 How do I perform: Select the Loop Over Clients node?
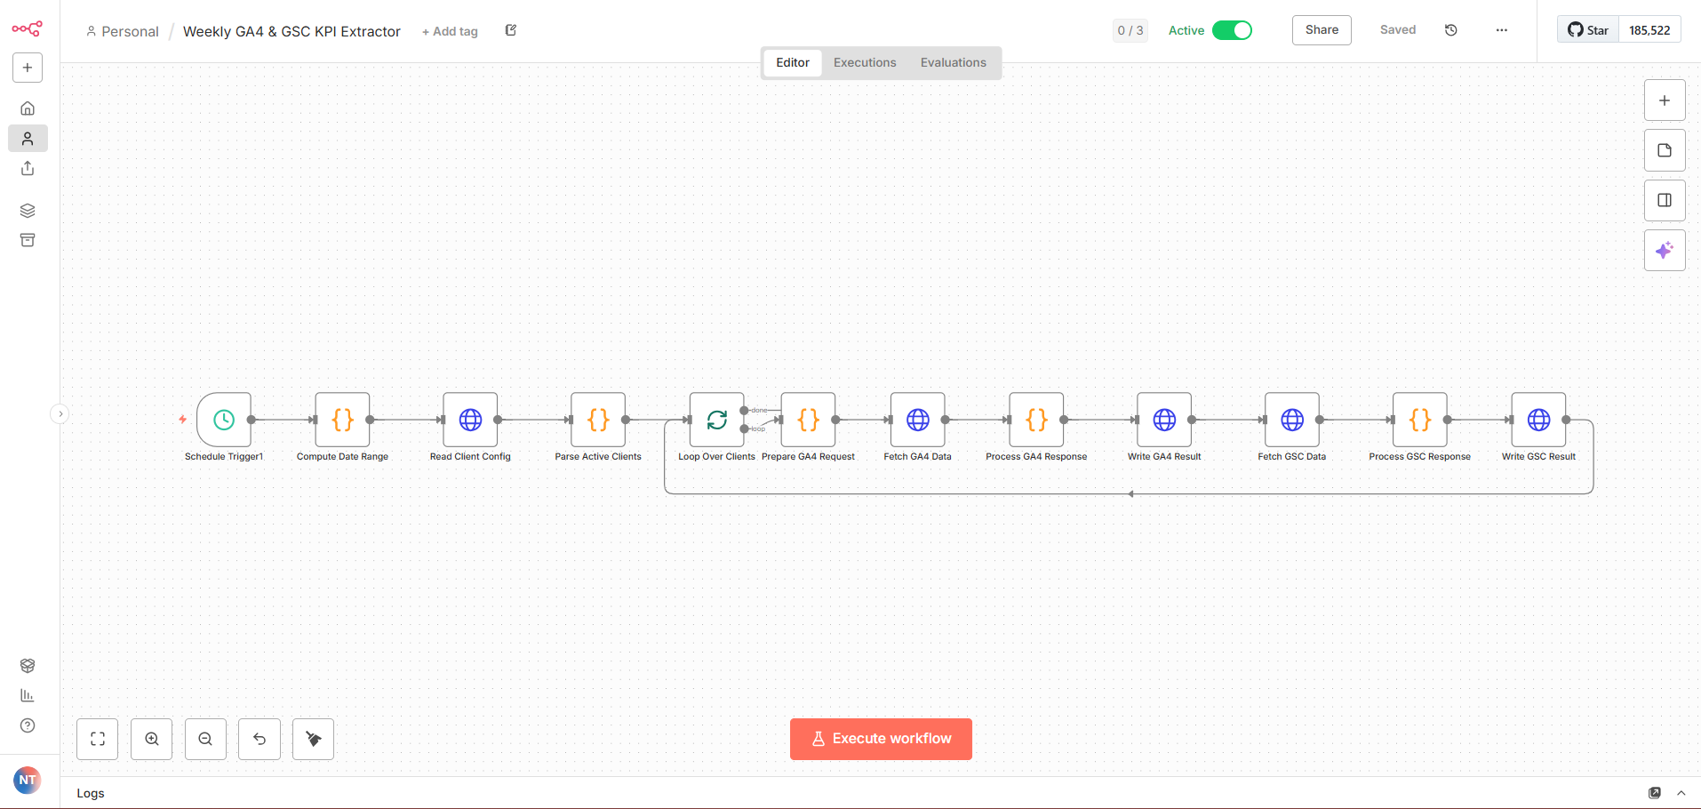pos(717,420)
